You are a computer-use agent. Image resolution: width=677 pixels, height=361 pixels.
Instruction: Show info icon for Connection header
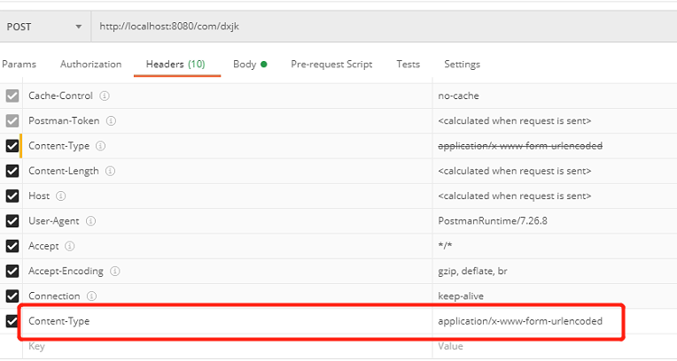click(x=91, y=296)
